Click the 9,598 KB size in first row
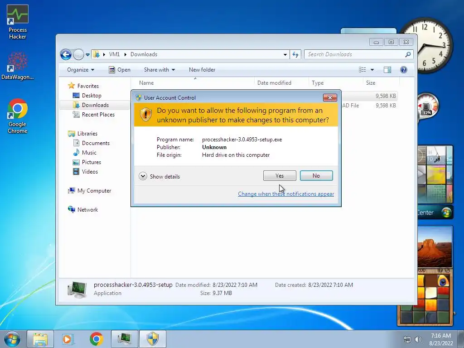 pyautogui.click(x=386, y=96)
